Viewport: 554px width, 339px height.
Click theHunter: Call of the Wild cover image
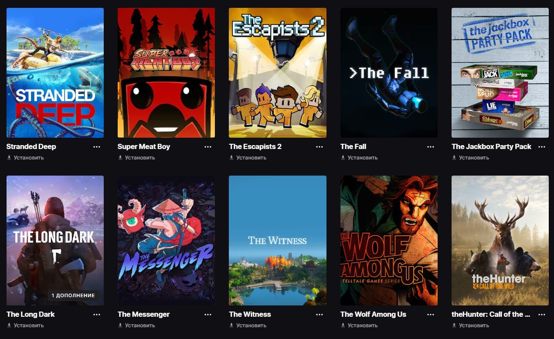pos(500,241)
